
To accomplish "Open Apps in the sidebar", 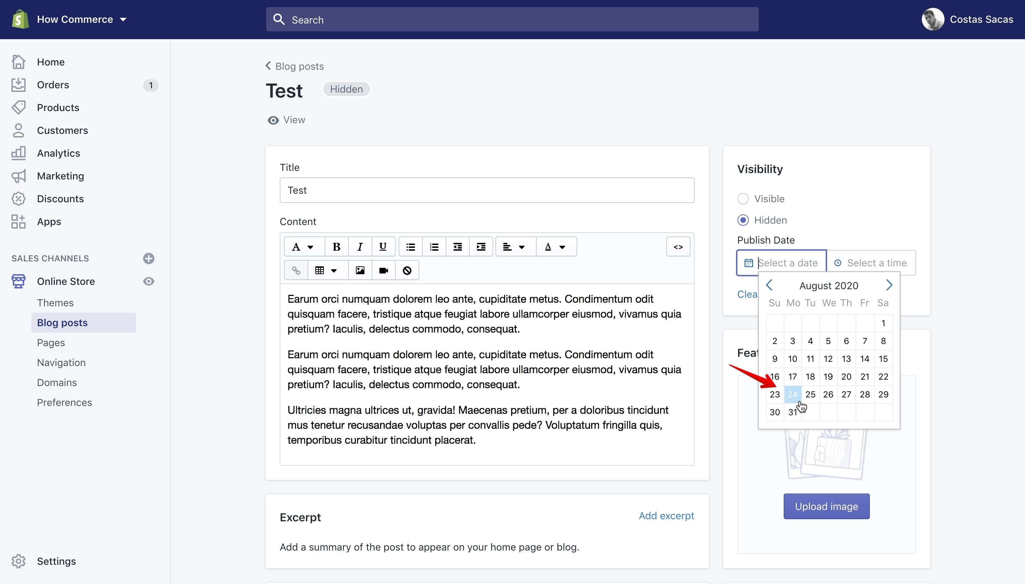I will click(x=49, y=221).
